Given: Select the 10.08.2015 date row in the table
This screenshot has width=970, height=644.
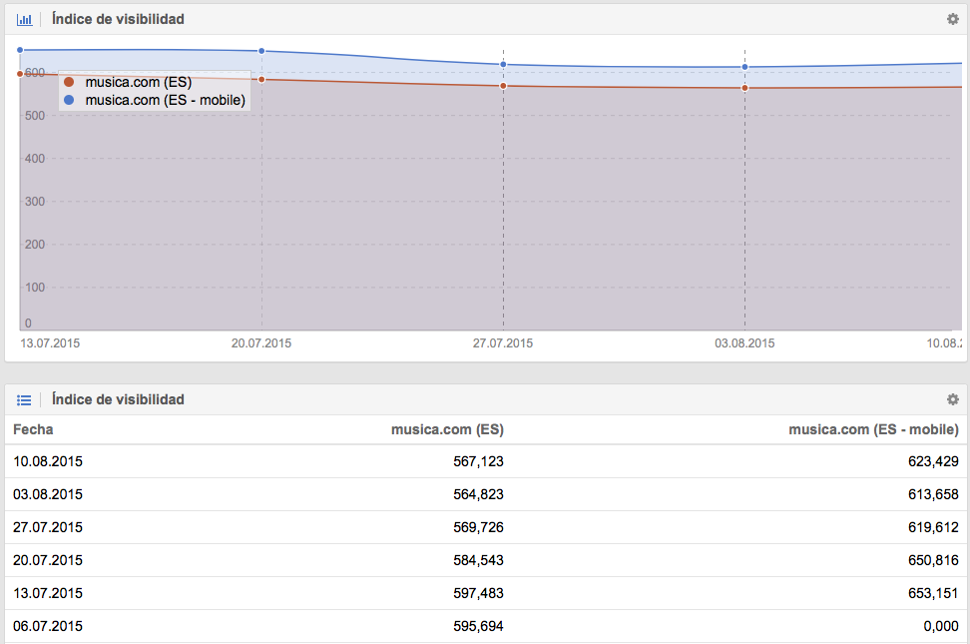Looking at the screenshot, I should 48,462.
